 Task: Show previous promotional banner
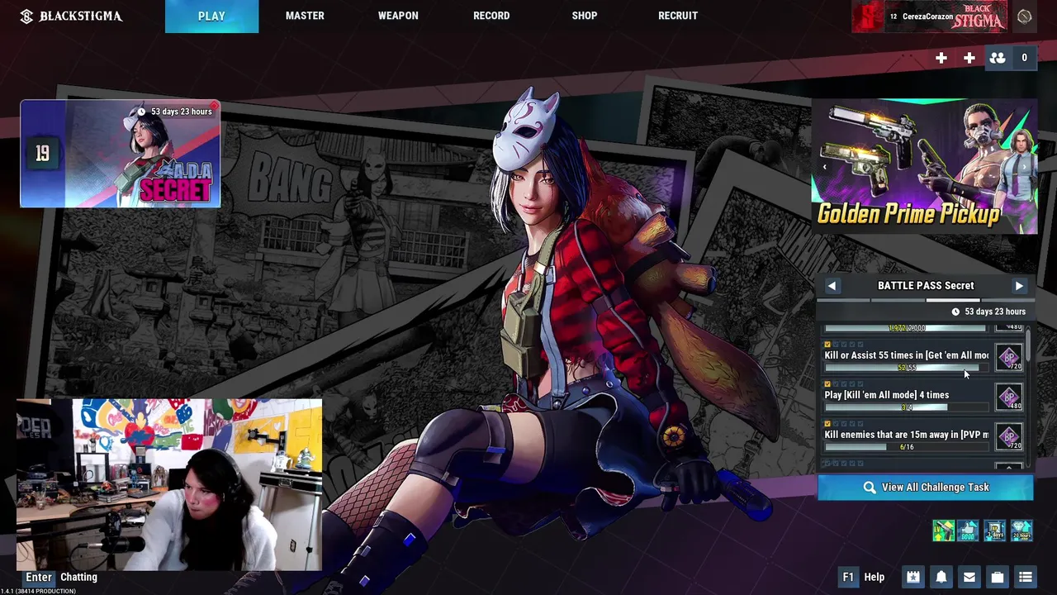pos(824,166)
